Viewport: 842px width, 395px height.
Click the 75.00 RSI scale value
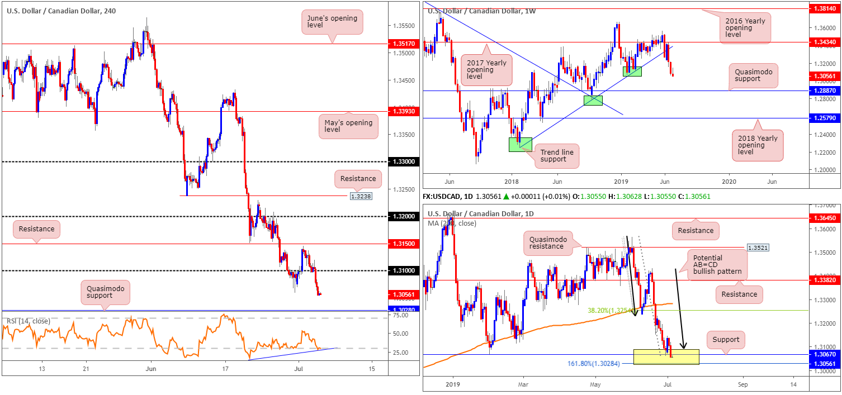pos(400,315)
